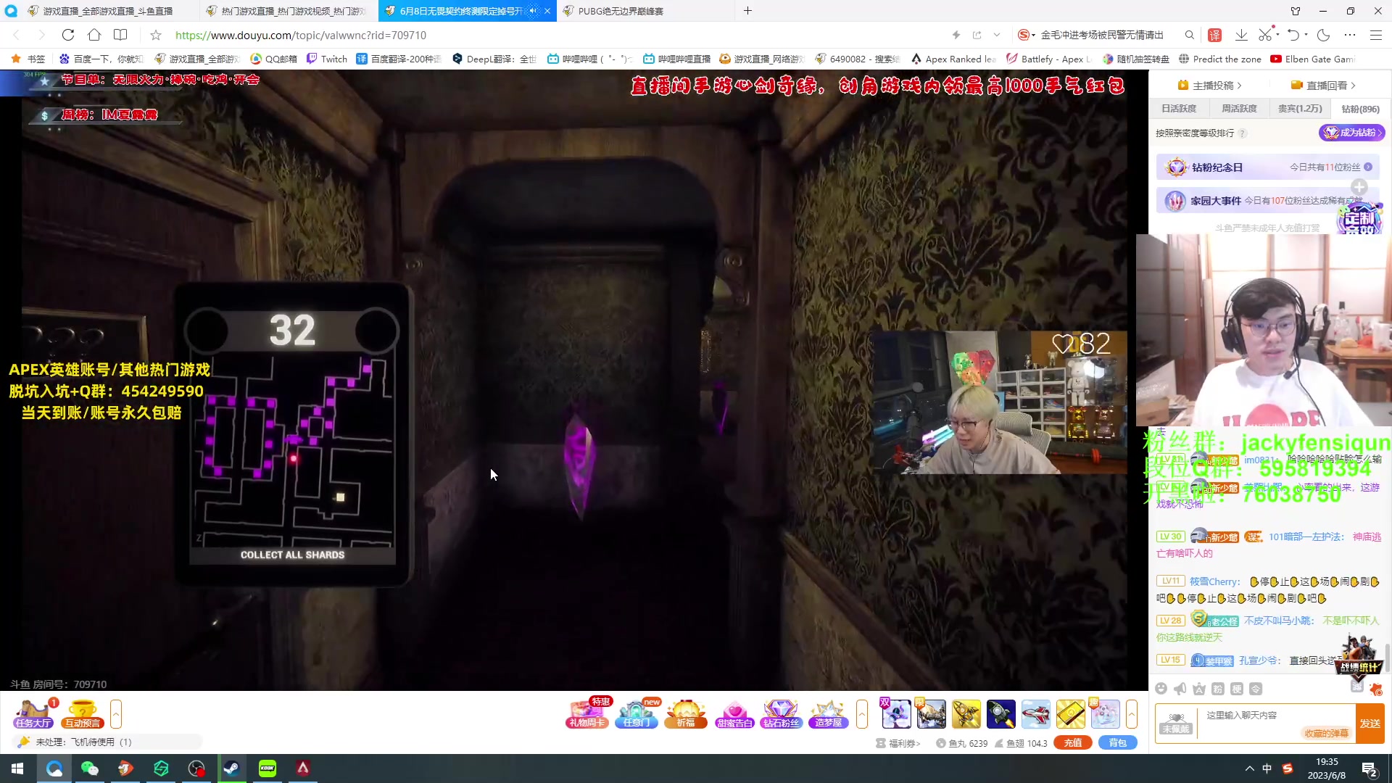Screen dimensions: 1392x783
Task: Click the 充值 recharge button
Action: [1073, 742]
